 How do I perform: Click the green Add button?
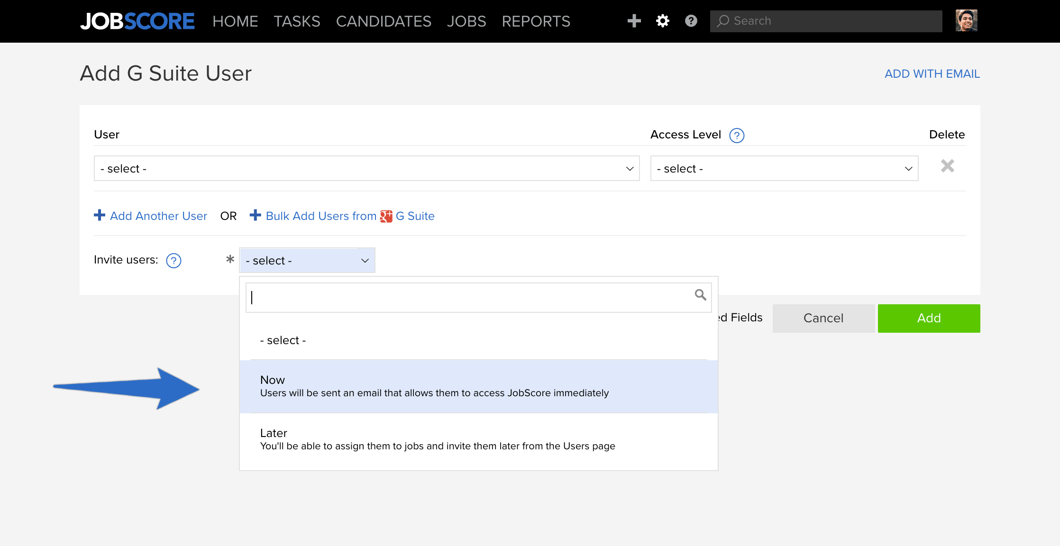(929, 318)
